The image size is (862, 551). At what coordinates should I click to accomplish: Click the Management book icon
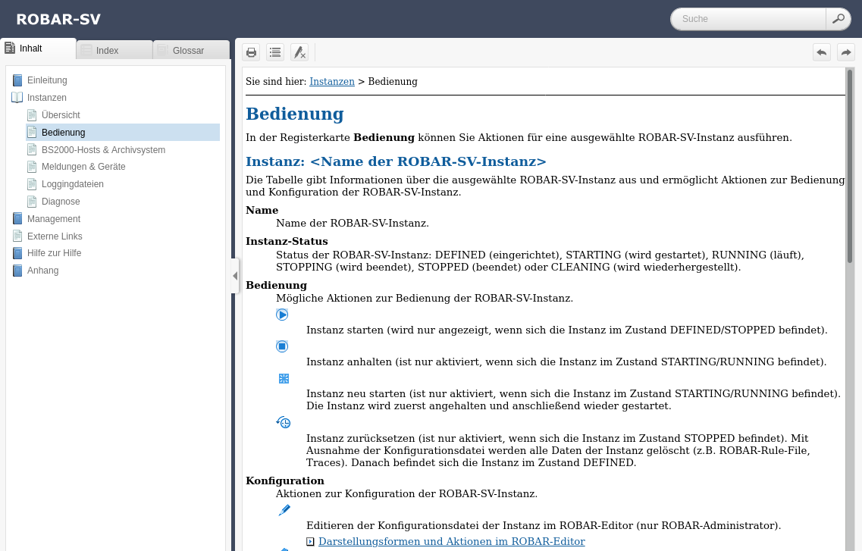[x=17, y=218]
